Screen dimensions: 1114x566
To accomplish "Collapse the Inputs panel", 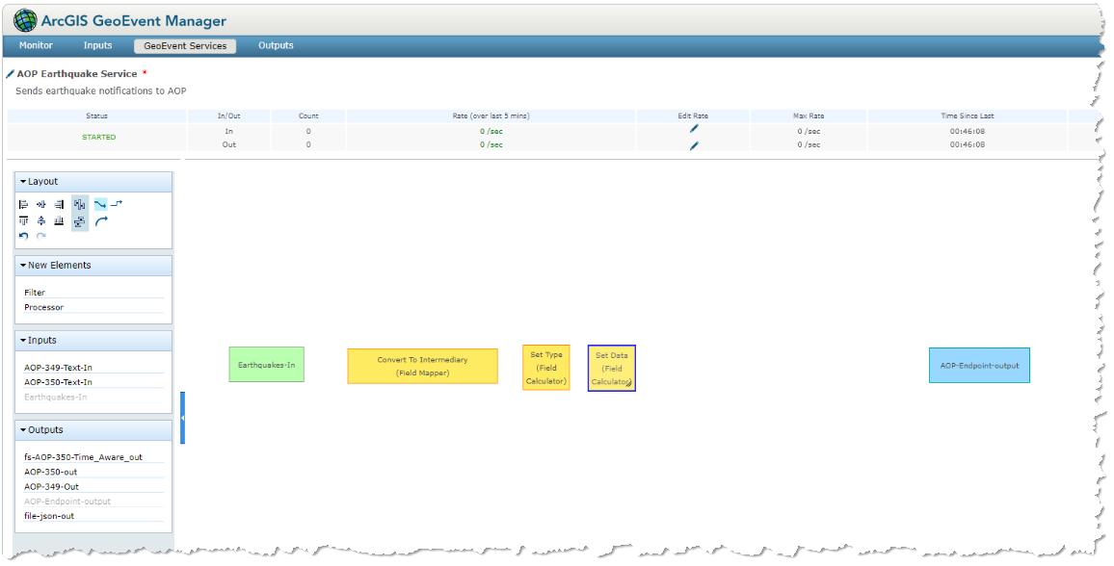I will [23, 341].
